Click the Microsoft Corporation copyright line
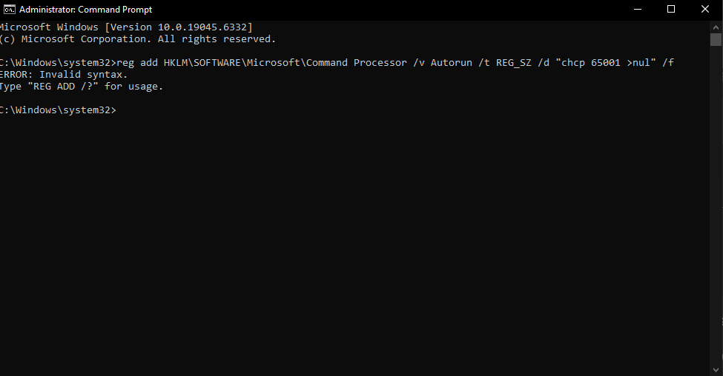 (x=137, y=39)
